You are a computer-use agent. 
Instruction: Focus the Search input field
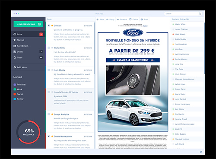[183, 14]
